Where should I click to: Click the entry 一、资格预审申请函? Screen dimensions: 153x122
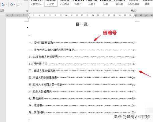tap(41, 43)
